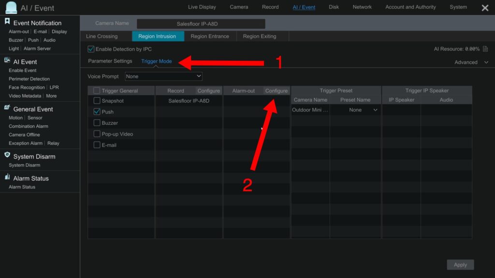
Task: Open the Camera menu
Action: 239,7
